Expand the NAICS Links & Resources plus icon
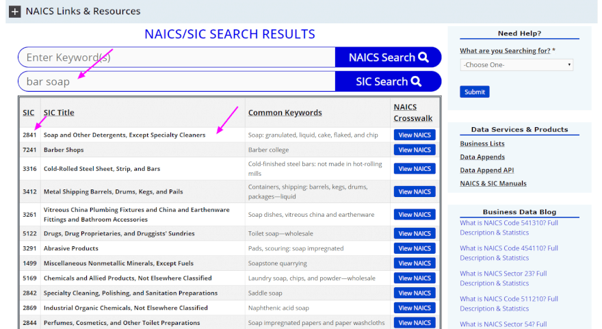 click(14, 12)
